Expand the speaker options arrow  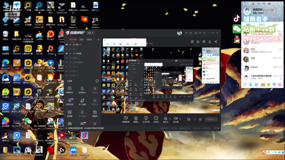point(180,119)
